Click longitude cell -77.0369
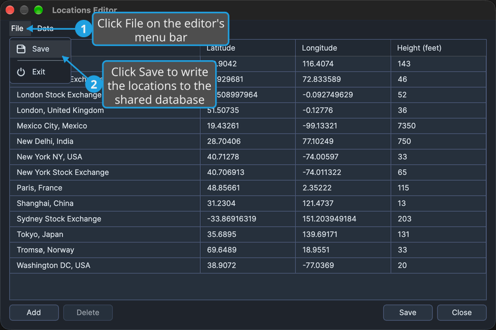The image size is (496, 330). 343,265
